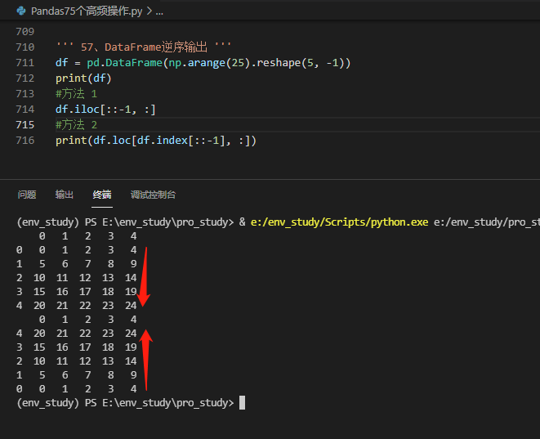This screenshot has height=439, width=540.
Task: Click the df.iloc[::-1, :] code line
Action: [105, 110]
